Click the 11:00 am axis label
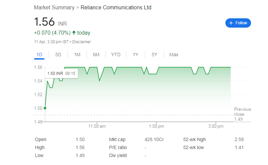The image size is (268, 165). [97, 126]
